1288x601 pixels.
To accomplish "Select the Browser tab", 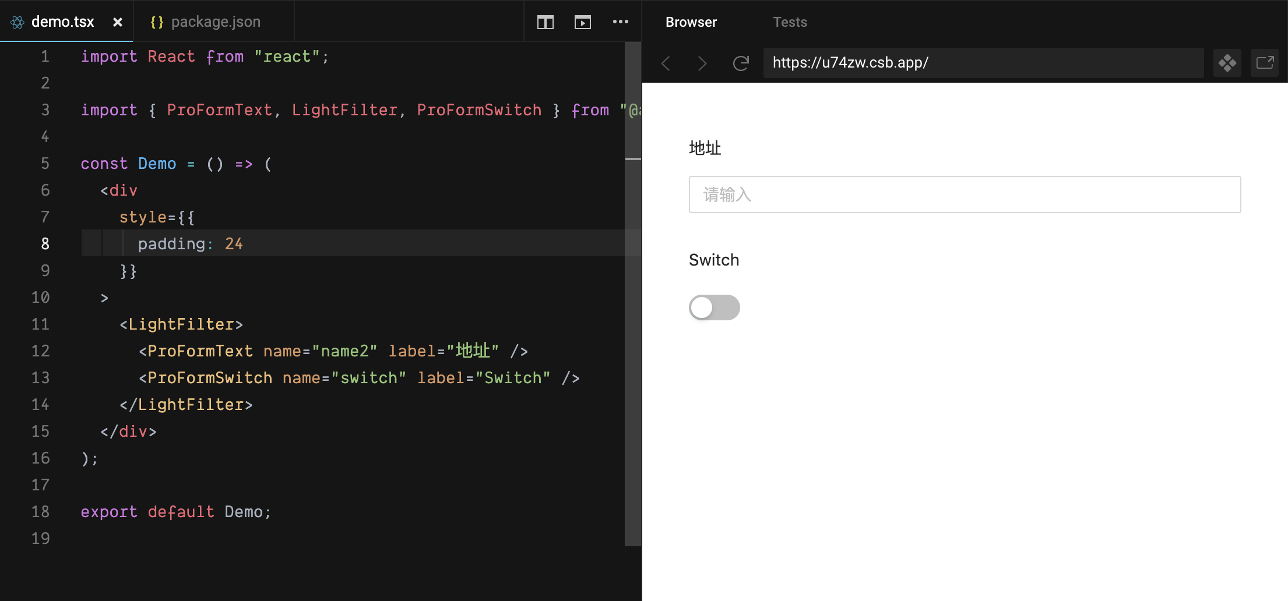I will tap(691, 22).
